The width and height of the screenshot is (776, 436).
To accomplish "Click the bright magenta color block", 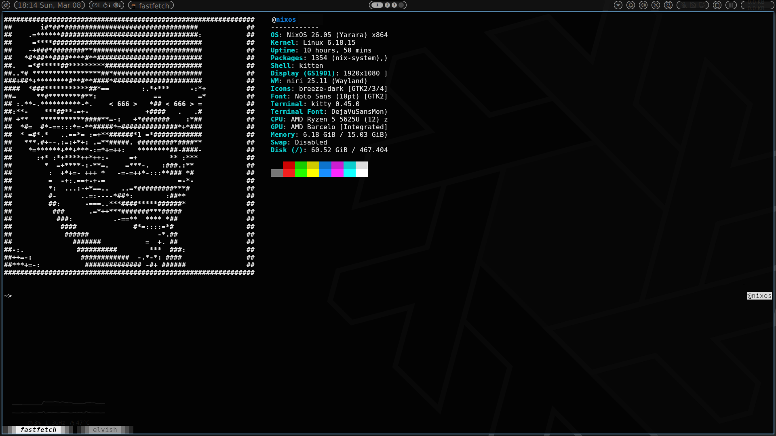I will point(337,173).
